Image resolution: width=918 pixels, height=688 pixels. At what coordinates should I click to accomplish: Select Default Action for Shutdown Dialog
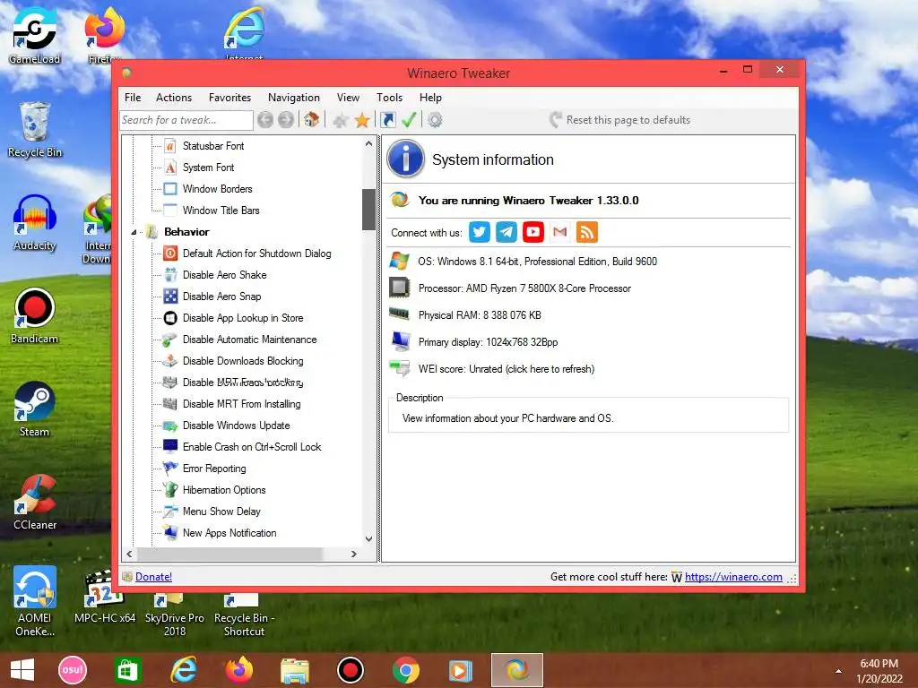point(256,254)
